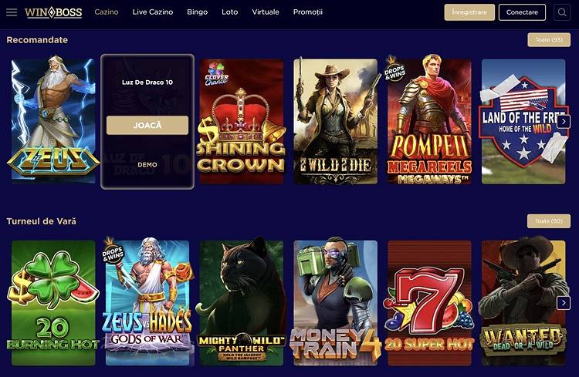Image resolution: width=579 pixels, height=377 pixels.
Task: Click the Conectare button
Action: coord(522,12)
